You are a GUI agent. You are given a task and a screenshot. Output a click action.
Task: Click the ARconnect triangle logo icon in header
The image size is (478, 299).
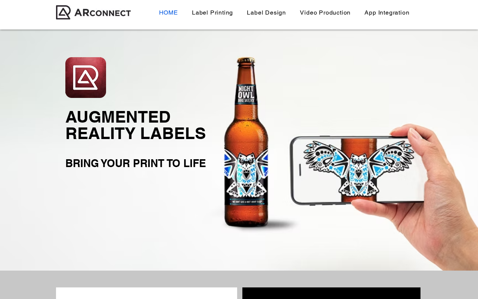pyautogui.click(x=63, y=12)
